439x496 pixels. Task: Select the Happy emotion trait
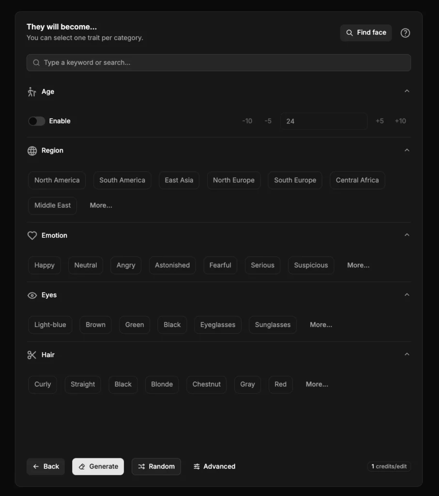(44, 265)
